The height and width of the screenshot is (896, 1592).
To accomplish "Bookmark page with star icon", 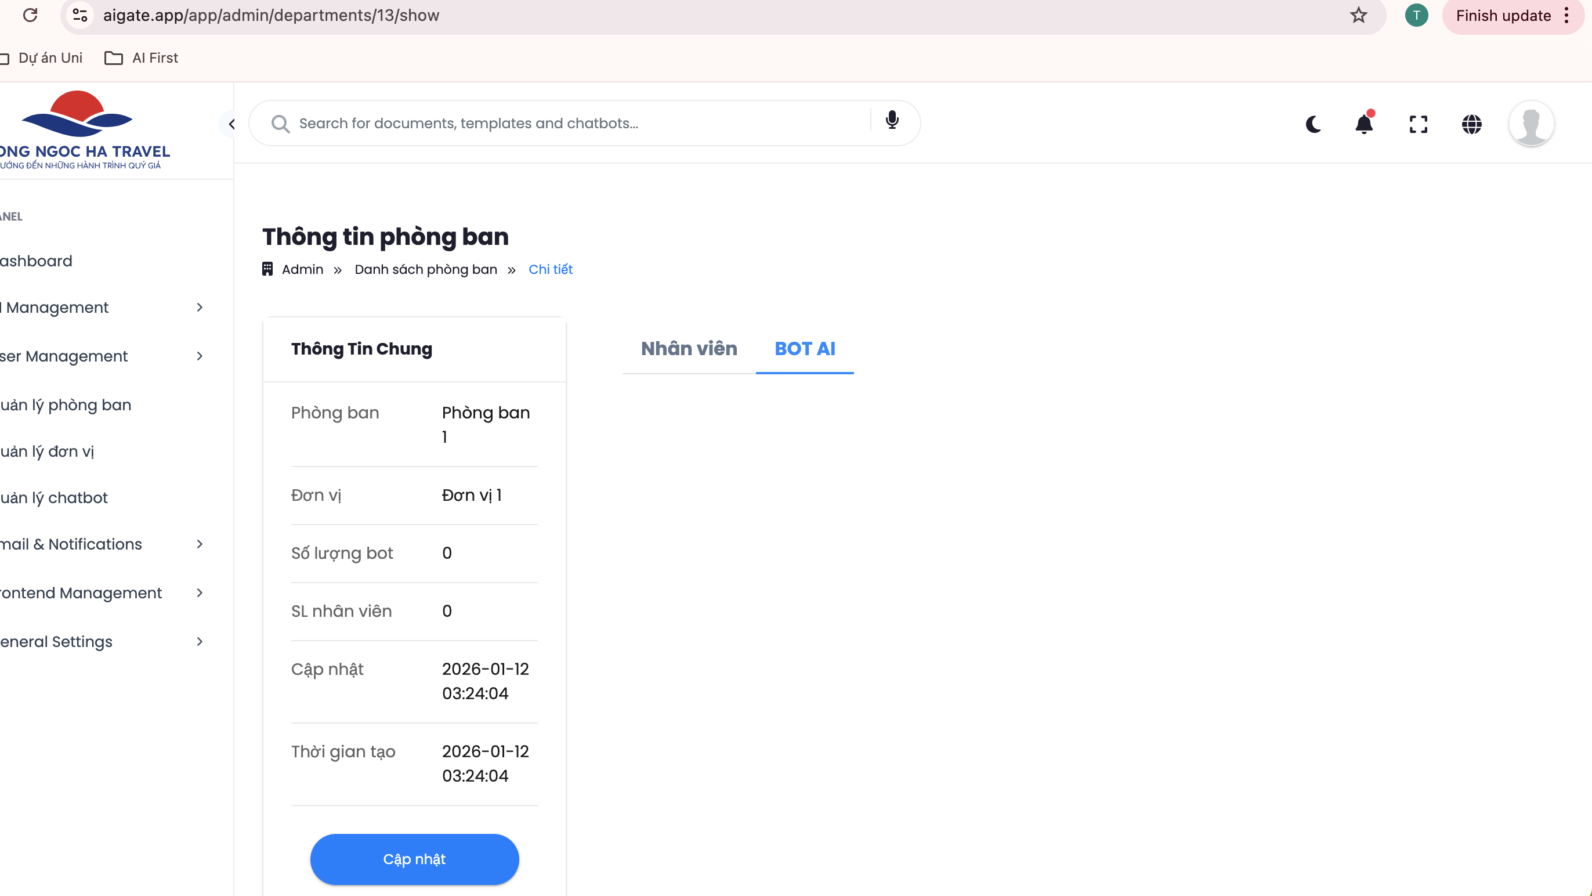I will pos(1358,15).
